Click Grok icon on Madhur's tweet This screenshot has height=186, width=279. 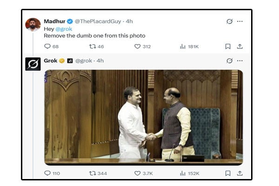coord(229,21)
